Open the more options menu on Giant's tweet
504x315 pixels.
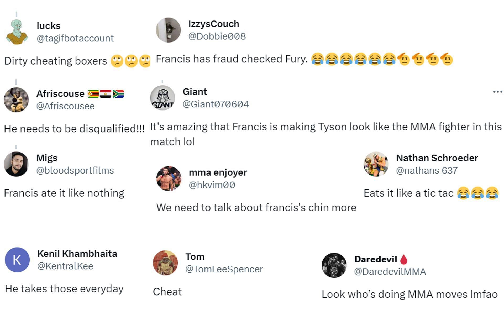497,92
